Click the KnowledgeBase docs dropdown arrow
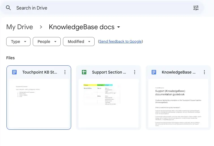The width and height of the screenshot is (214, 146). click(119, 27)
